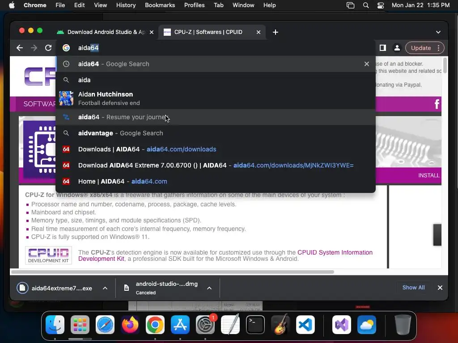The image size is (458, 343).
Task: Select Aidan Hutchinson suggestion
Action: tap(216, 98)
